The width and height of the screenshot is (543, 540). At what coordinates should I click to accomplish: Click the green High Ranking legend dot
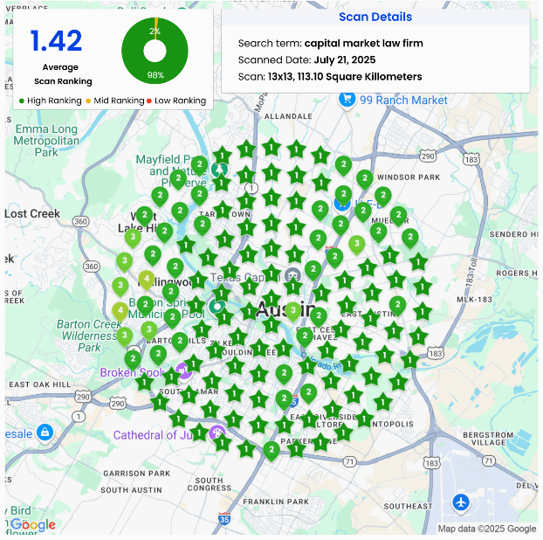coord(22,100)
